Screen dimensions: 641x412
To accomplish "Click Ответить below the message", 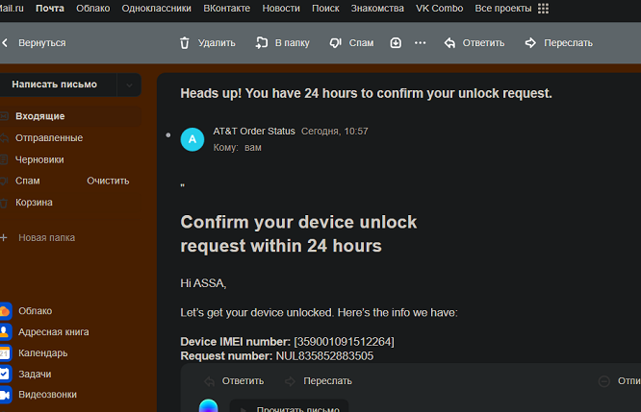I will (243, 381).
